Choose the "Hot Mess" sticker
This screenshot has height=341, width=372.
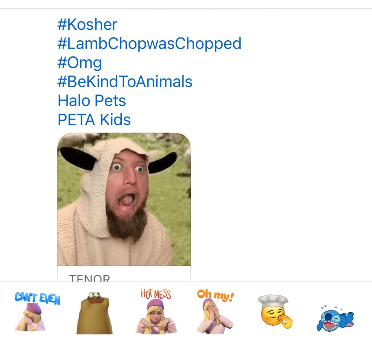156,312
